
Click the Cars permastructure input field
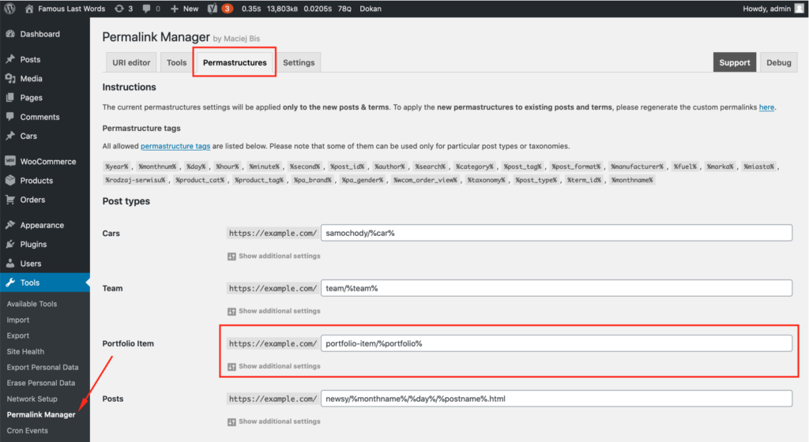(557, 233)
